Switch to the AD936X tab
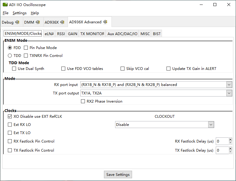The width and height of the screenshot is (236, 181). coord(56,22)
